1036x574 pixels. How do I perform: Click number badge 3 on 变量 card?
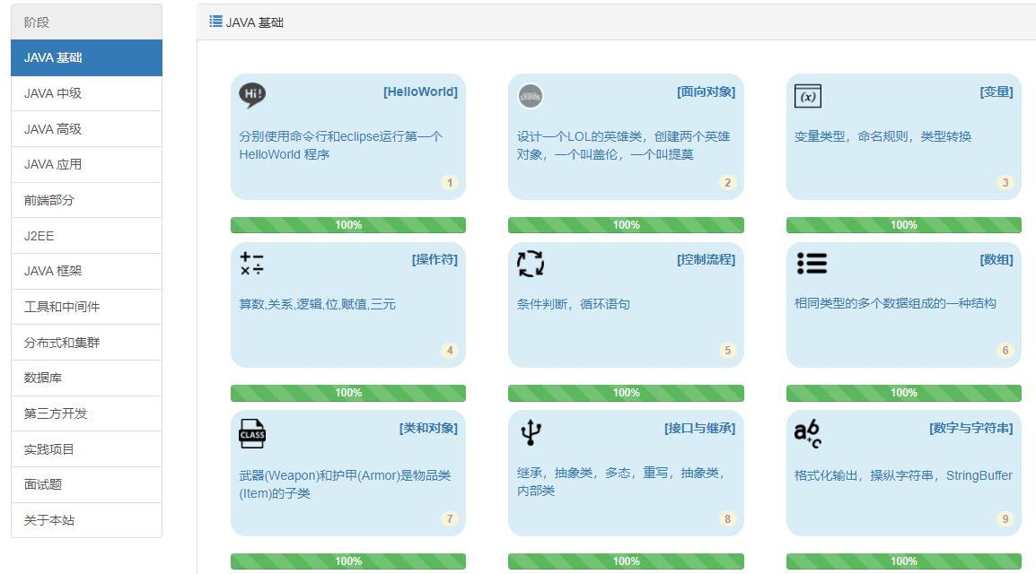coord(1005,183)
